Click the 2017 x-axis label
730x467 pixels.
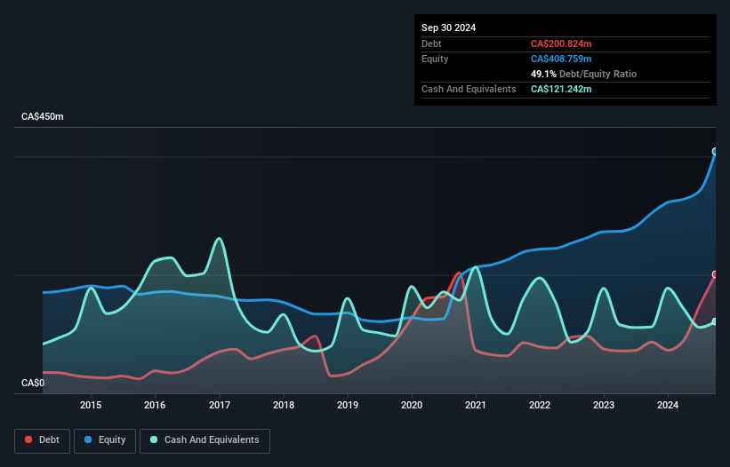click(x=220, y=405)
